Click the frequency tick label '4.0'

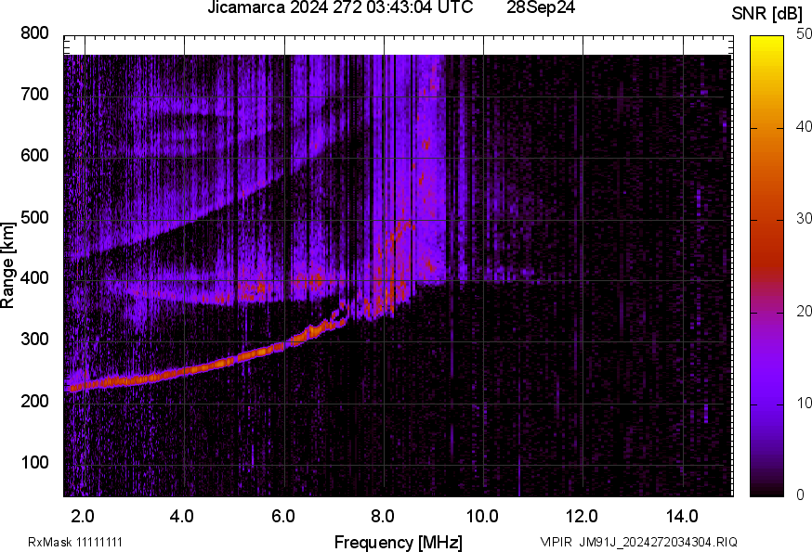coord(182,517)
